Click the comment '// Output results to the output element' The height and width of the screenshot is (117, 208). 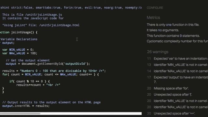(x=51, y=102)
